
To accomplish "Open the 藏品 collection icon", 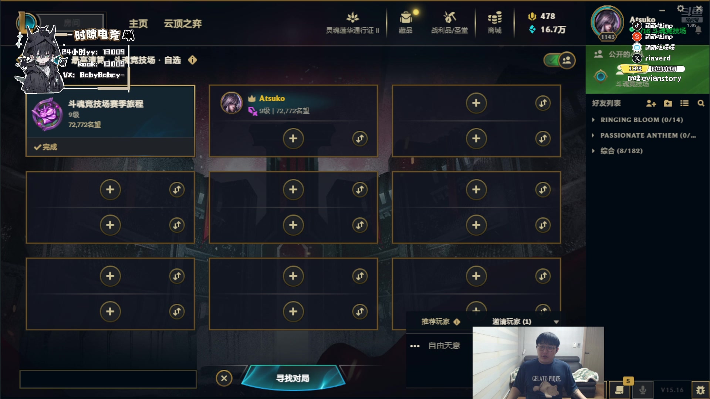I will coord(406,23).
